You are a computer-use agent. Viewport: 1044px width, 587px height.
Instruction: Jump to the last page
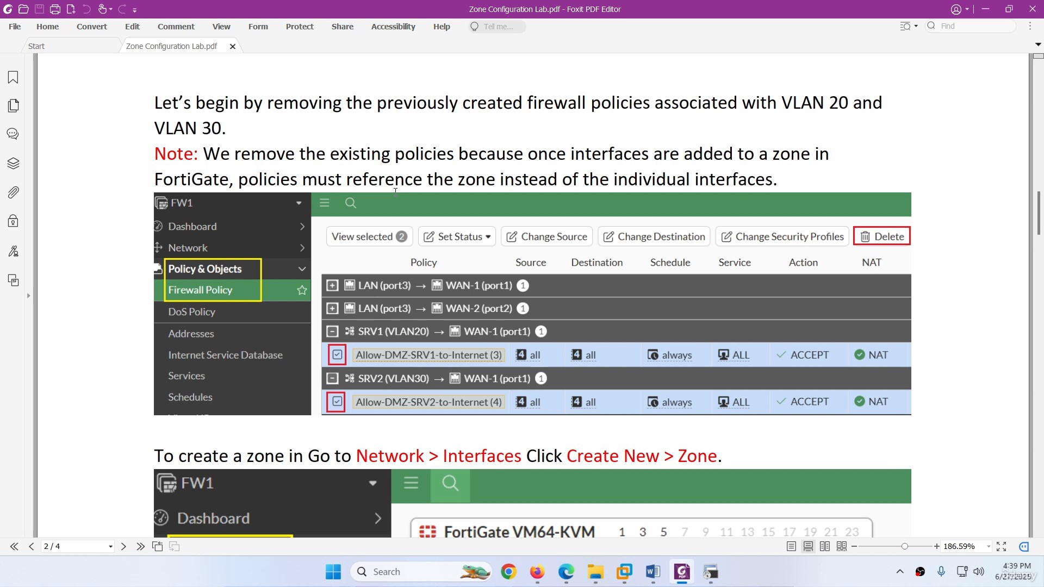[x=140, y=546]
